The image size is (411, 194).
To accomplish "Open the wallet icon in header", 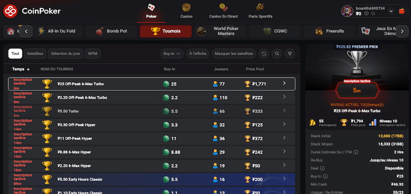I will tap(401, 11).
